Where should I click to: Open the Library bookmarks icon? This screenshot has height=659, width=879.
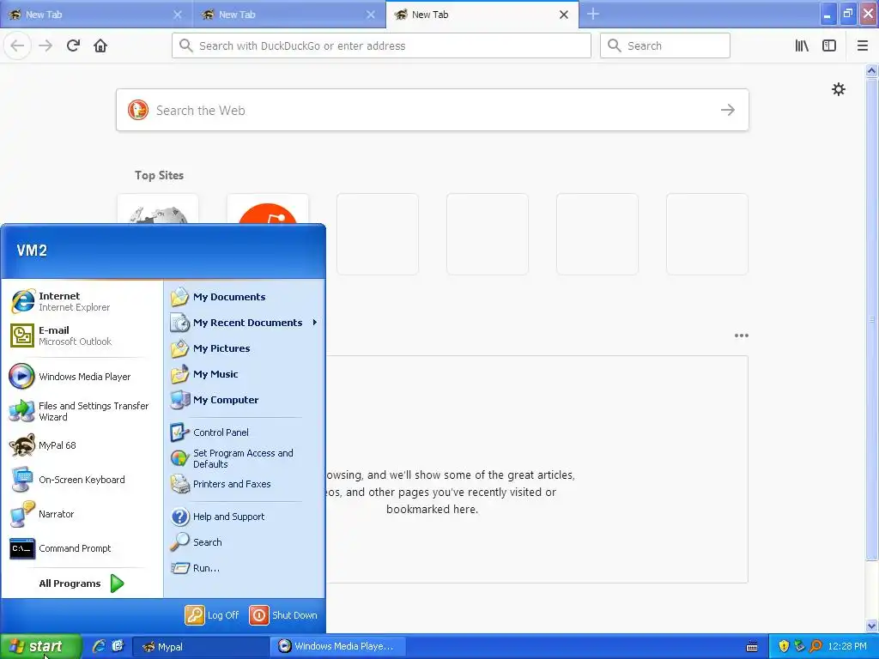tap(802, 45)
